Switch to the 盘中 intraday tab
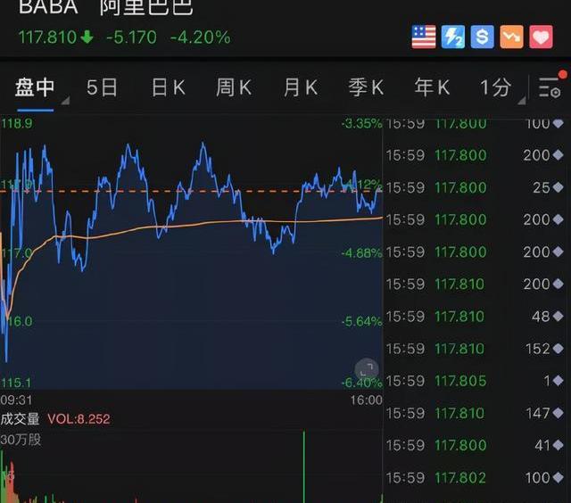 (35, 87)
